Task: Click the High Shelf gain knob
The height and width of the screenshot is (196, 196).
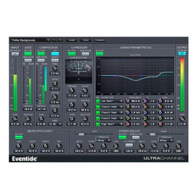Action: (x=160, y=124)
